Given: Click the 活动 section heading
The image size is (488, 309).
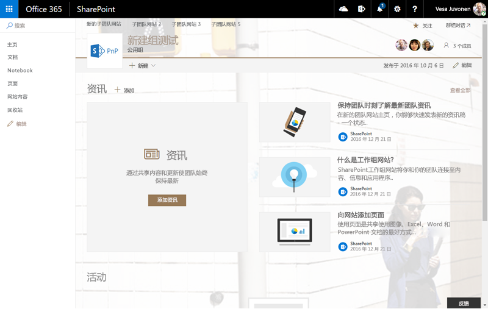Looking at the screenshot, I should 96,277.
